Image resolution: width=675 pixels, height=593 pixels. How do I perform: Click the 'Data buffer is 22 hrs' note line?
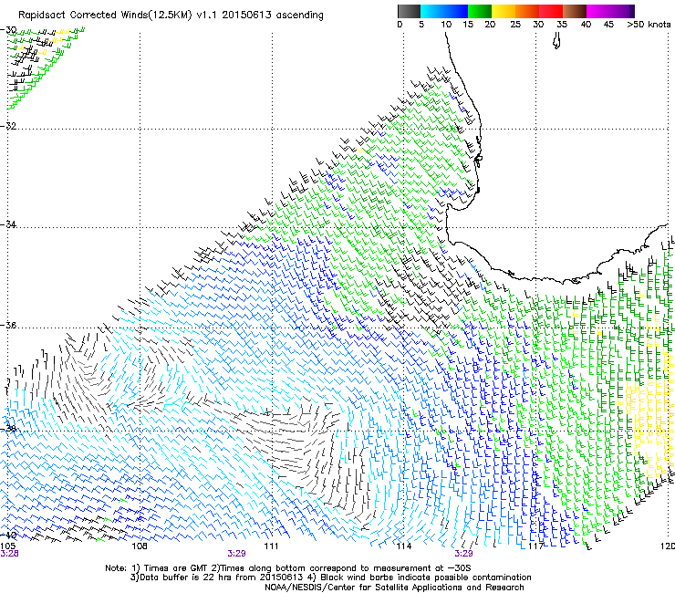(330, 577)
